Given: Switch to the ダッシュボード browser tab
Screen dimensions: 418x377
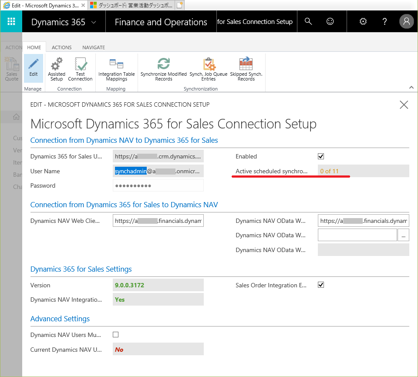Looking at the screenshot, I should [x=131, y=5].
